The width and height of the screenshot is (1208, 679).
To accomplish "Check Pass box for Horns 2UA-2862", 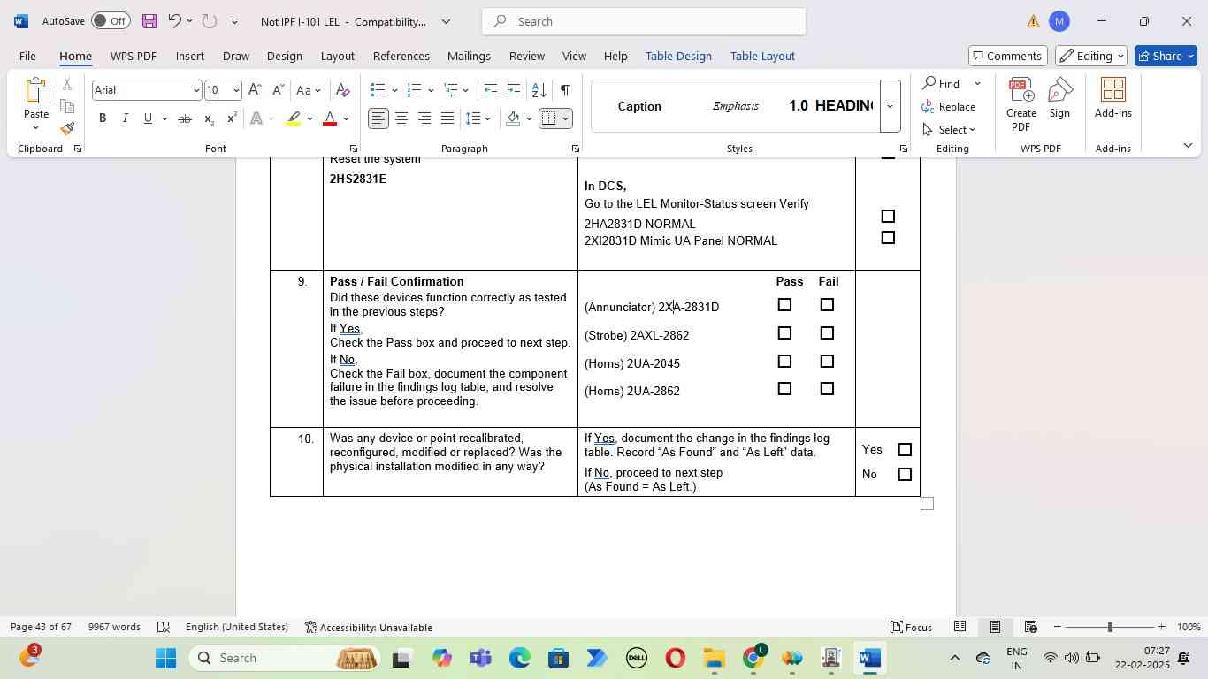I will coord(784,389).
